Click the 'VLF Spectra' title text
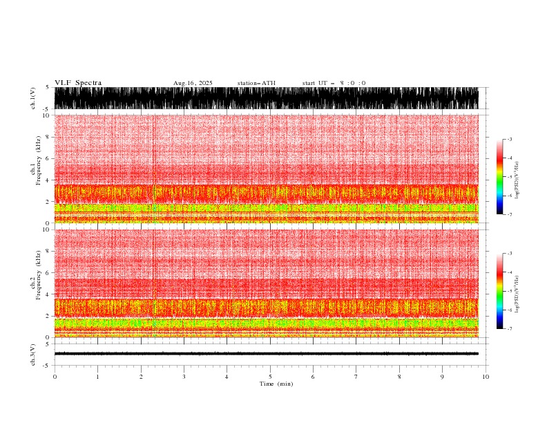This screenshot has width=547, height=423. pyautogui.click(x=78, y=83)
